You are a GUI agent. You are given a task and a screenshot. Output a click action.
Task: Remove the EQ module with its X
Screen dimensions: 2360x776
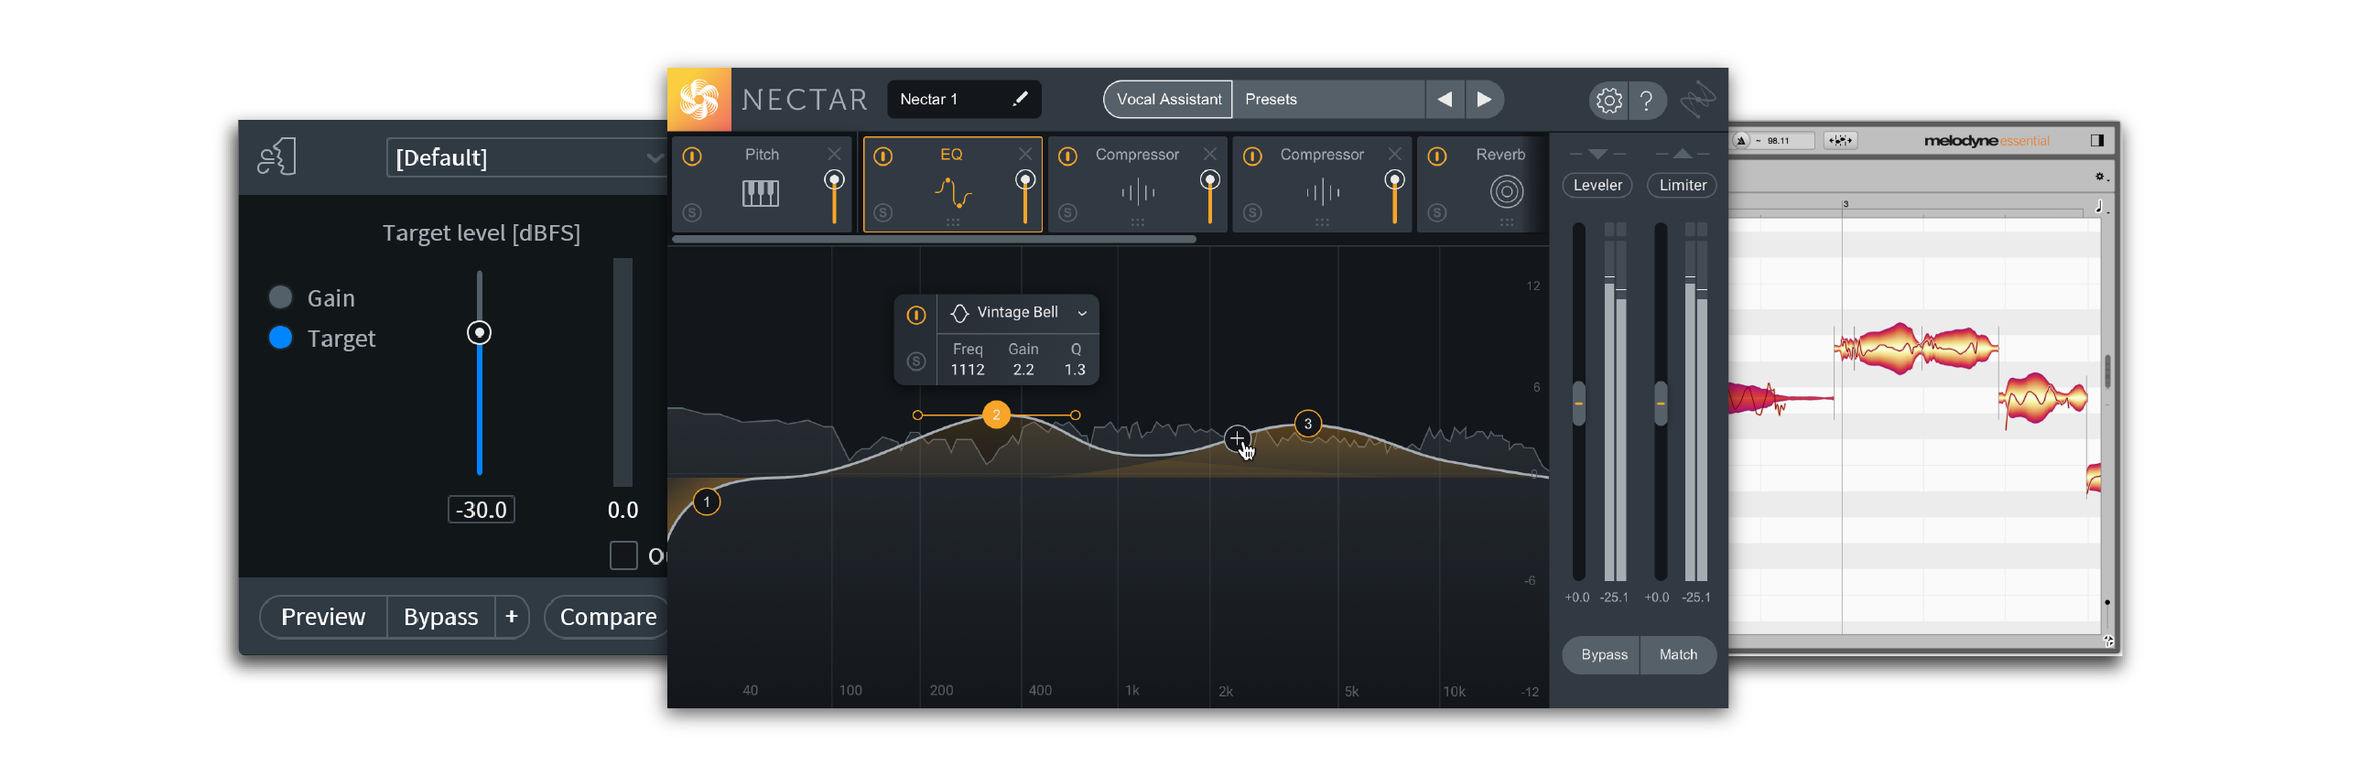[1024, 154]
